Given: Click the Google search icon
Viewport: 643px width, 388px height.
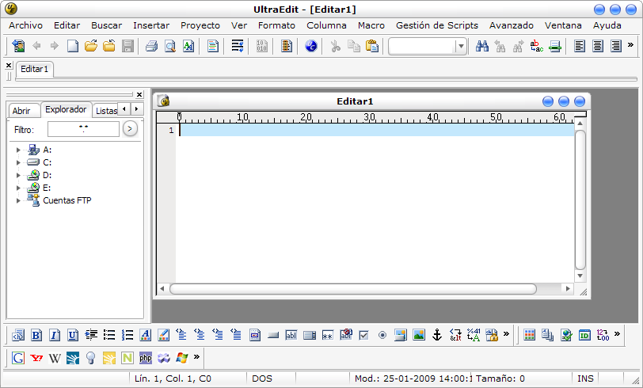Looking at the screenshot, I should point(18,358).
